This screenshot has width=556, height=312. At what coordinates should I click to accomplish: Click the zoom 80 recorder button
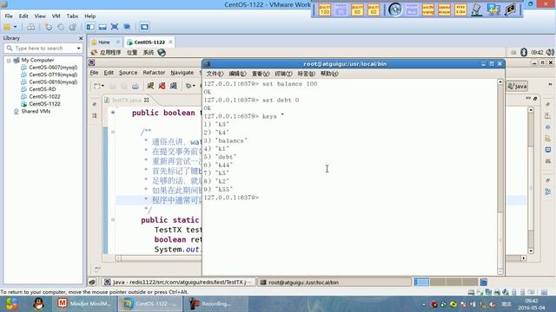click(x=357, y=10)
